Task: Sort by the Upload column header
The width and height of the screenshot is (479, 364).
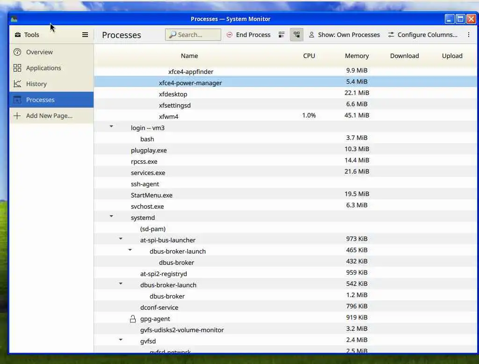Action: coord(452,56)
